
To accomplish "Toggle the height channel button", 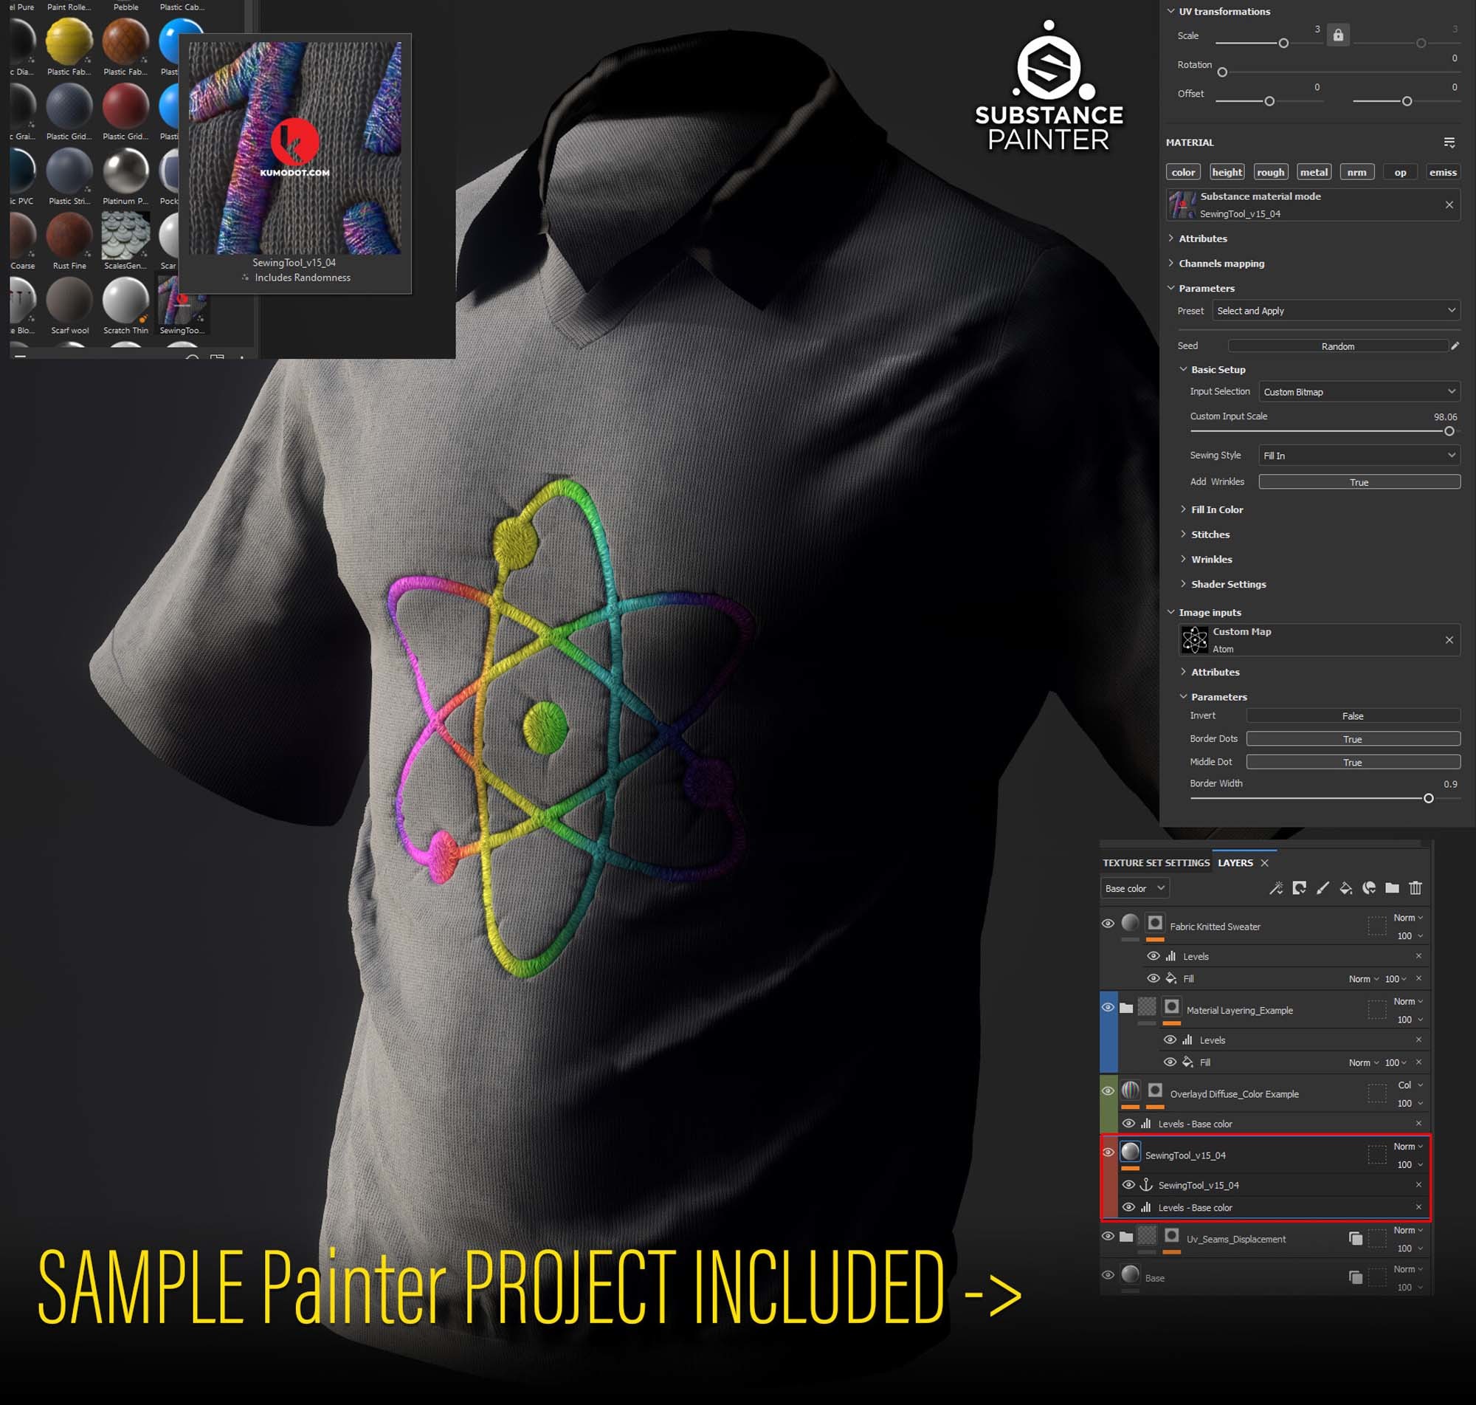I will point(1227,172).
